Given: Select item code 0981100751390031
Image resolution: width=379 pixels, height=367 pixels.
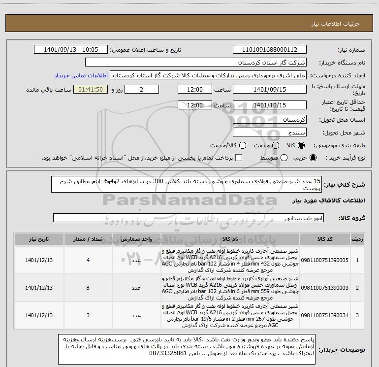Looking at the screenshot, I should click(325, 315).
